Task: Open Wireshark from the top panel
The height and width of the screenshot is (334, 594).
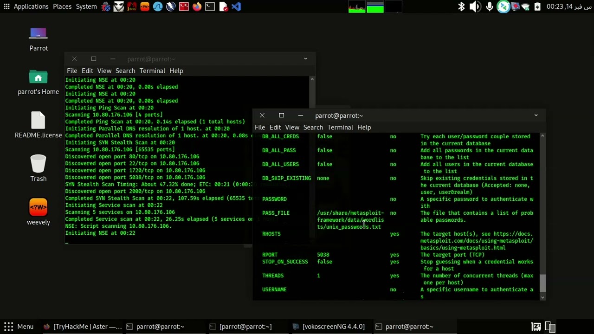Action: (158, 6)
